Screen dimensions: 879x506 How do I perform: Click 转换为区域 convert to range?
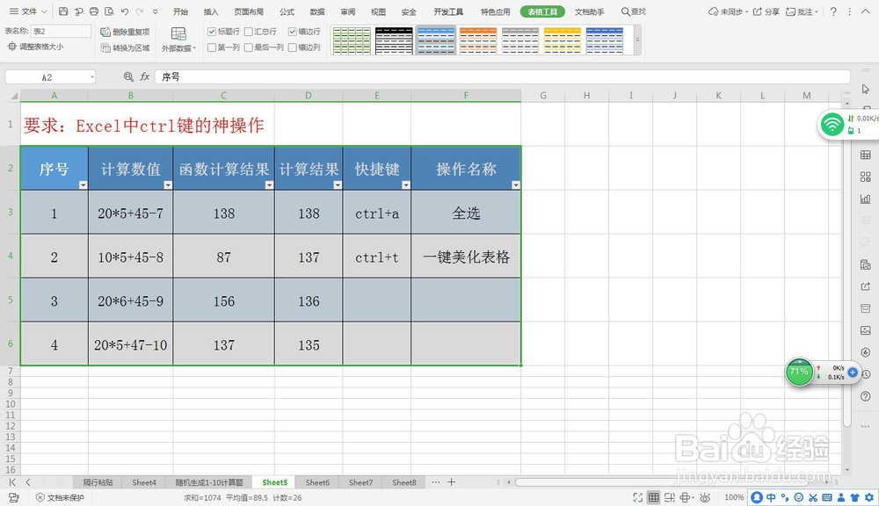[x=125, y=48]
